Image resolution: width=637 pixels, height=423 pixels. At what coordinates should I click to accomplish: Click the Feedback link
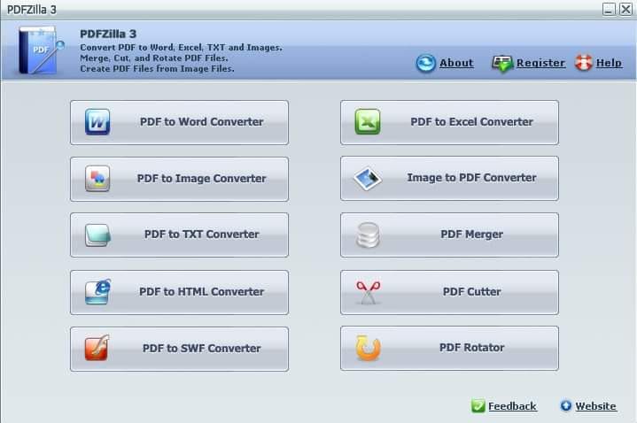coord(512,406)
